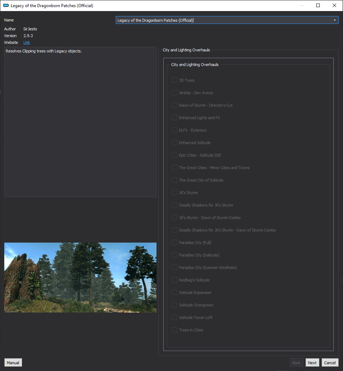343x371 pixels.
Task: Maximize the installer window
Action: [x=318, y=5]
